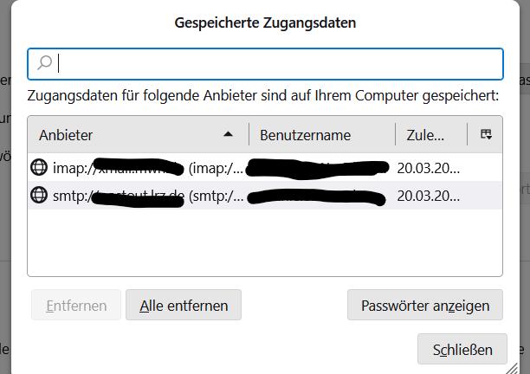Show passwords via Passwörter anzeigen

pos(425,305)
